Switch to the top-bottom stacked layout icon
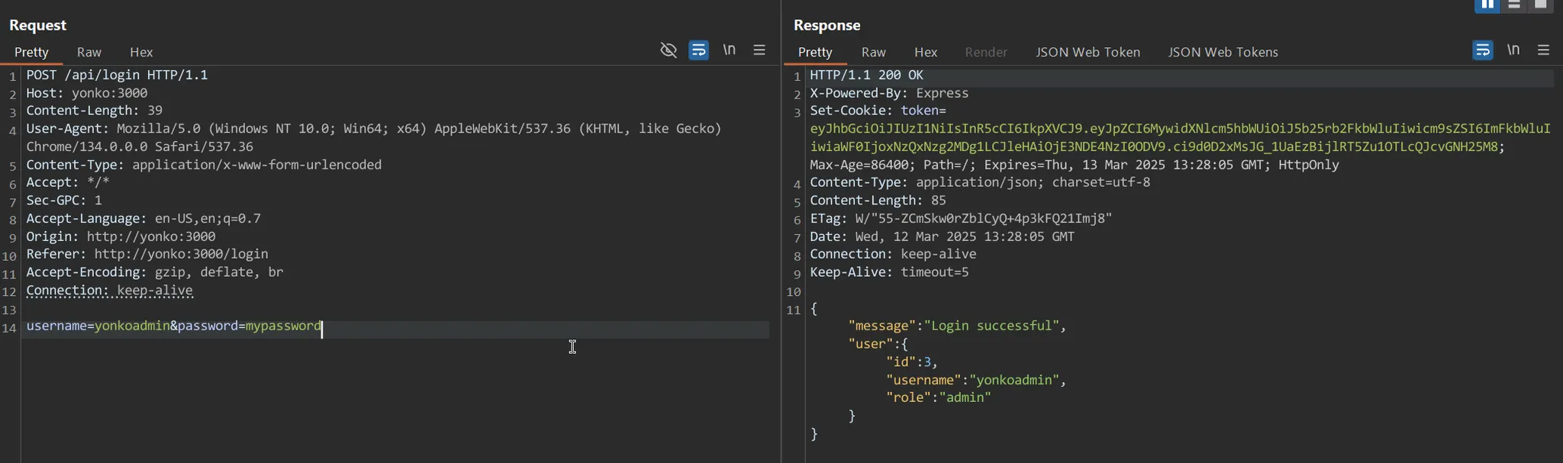Viewport: 1563px width, 463px height. click(x=1514, y=5)
